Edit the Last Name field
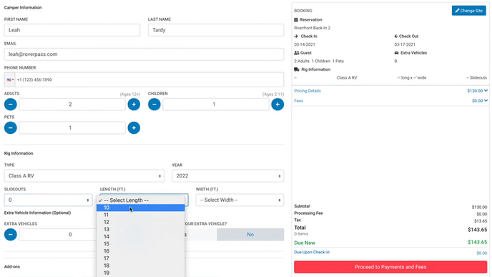This screenshot has height=277, width=492. coord(216,30)
